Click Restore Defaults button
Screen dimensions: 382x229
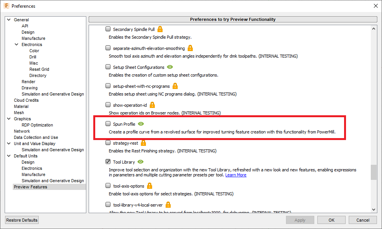22,220
